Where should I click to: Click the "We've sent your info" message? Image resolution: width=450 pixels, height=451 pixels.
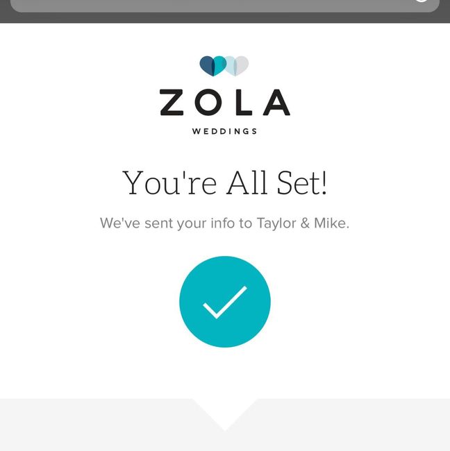[x=224, y=223]
